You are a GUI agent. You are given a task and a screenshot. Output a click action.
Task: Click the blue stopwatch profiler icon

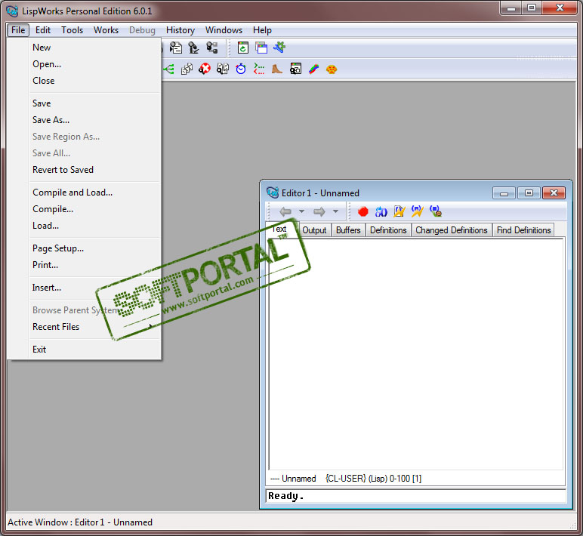[x=241, y=69]
